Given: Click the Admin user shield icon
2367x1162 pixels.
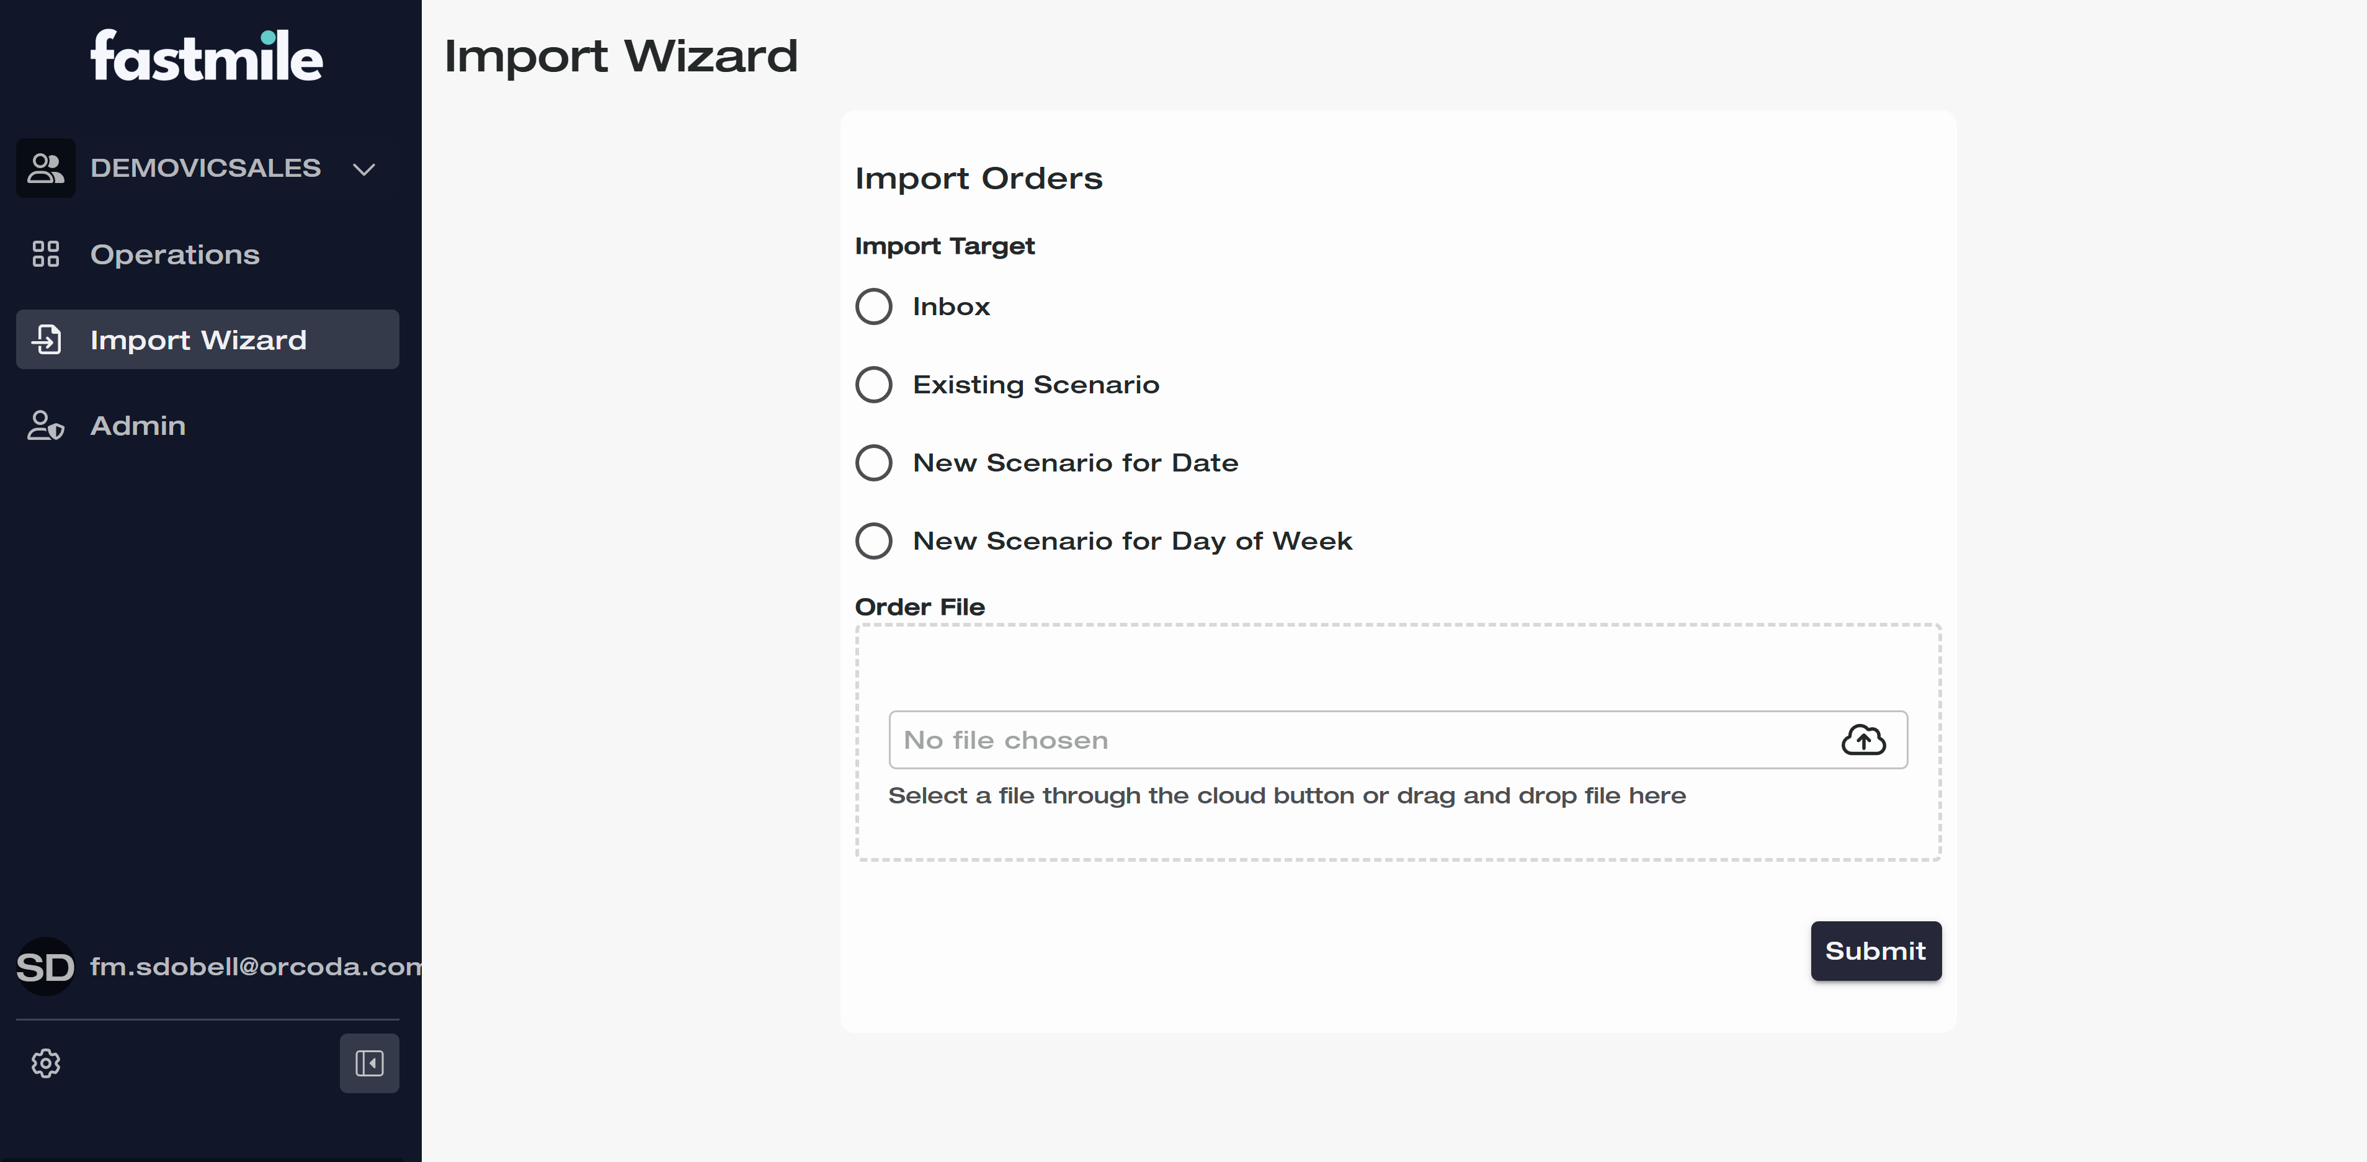Looking at the screenshot, I should [45, 426].
